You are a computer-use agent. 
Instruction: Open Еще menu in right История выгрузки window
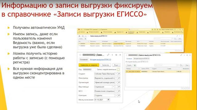pos(187,65)
